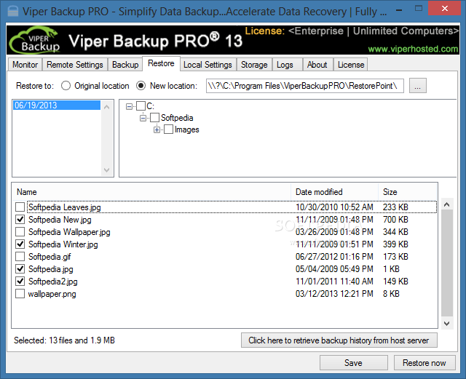Click the Viper Backup snake logo

point(34,41)
